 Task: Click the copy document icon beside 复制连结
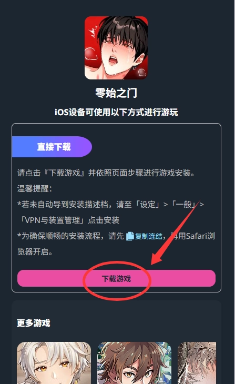click(130, 236)
